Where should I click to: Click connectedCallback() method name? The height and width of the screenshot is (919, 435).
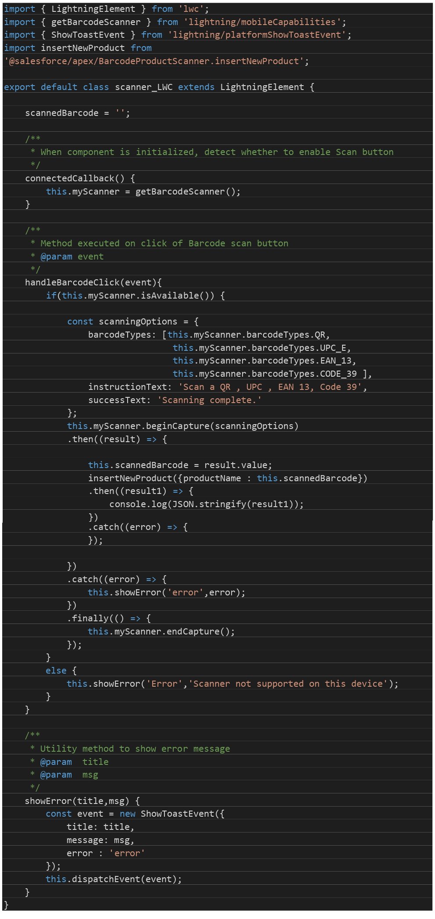coord(75,178)
